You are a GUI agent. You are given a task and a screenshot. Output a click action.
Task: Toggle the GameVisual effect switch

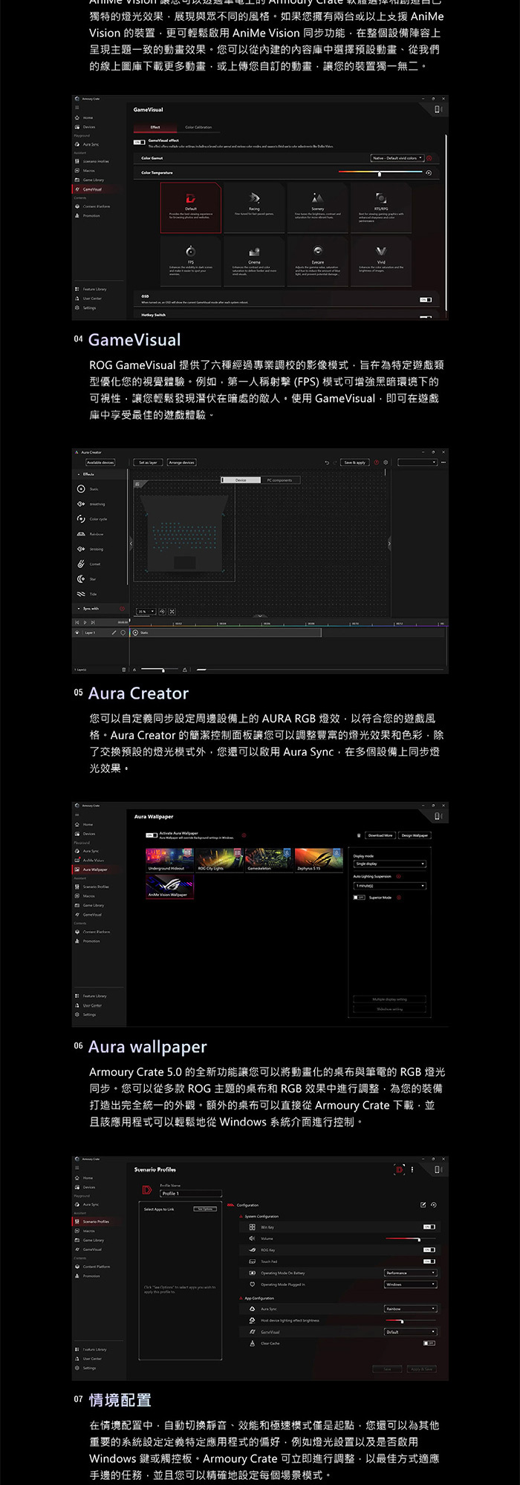[x=139, y=142]
